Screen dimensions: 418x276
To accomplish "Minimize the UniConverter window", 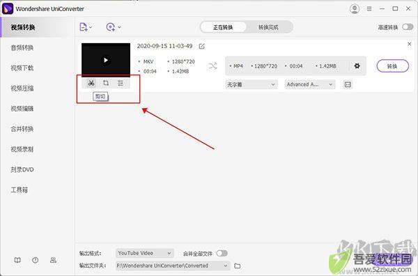I will (x=382, y=9).
